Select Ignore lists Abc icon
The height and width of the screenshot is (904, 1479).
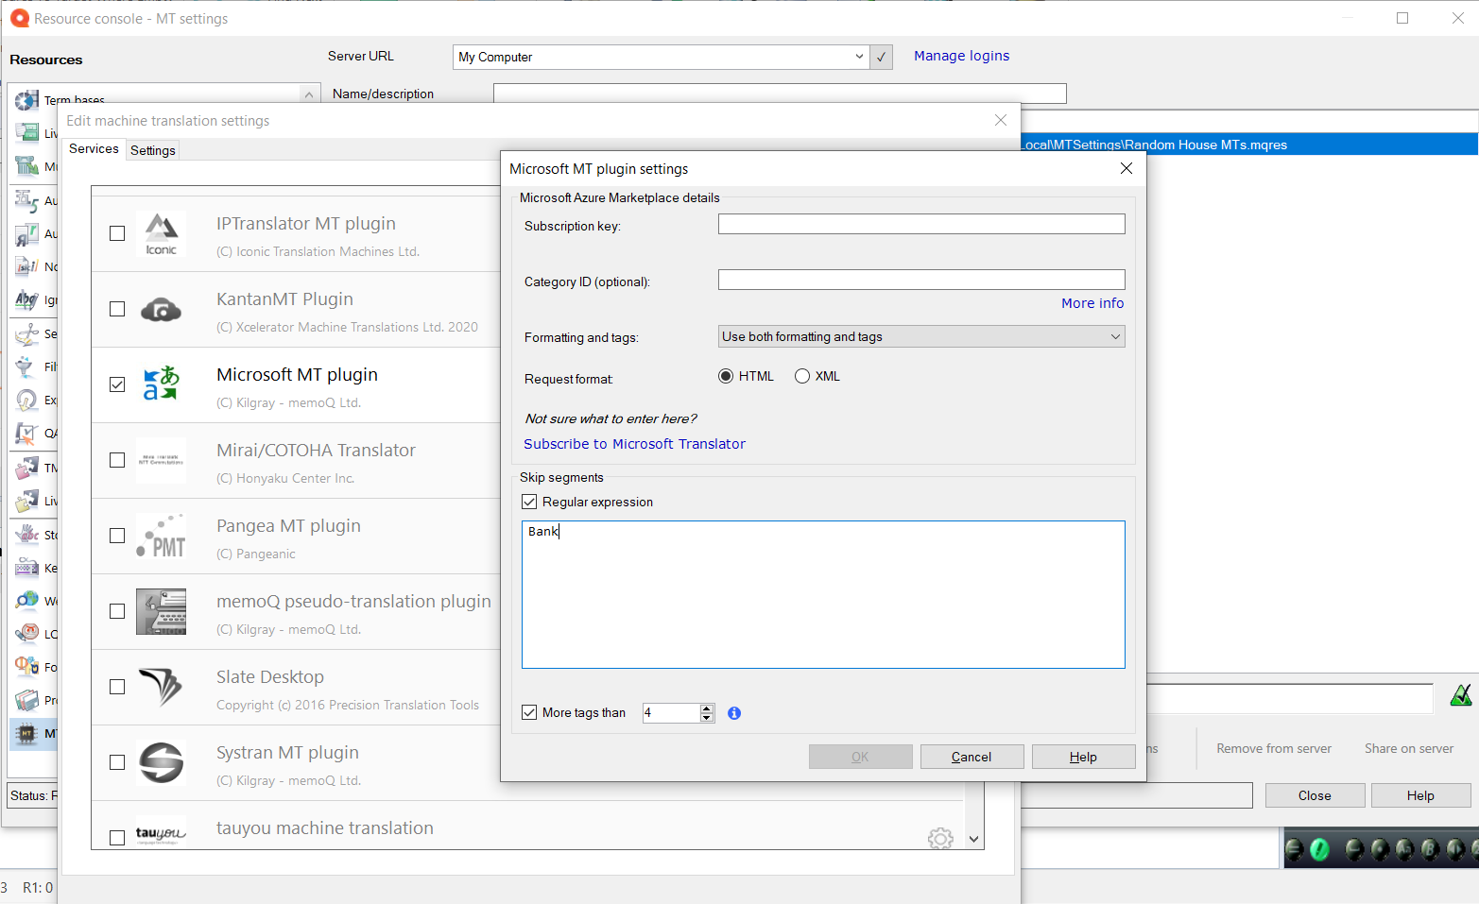pyautogui.click(x=26, y=299)
